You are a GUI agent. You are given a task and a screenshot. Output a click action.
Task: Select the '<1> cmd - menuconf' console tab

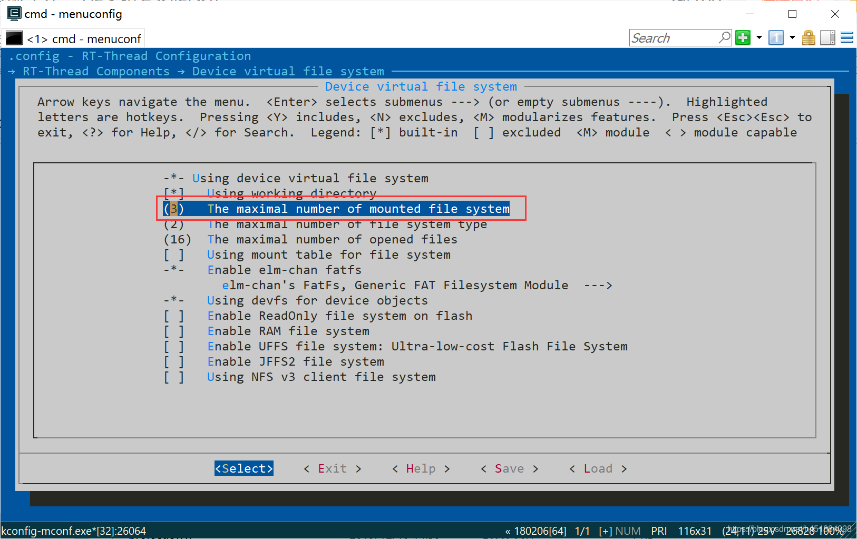(x=74, y=38)
